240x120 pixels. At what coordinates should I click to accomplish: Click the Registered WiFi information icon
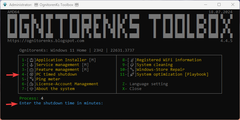point(132,60)
